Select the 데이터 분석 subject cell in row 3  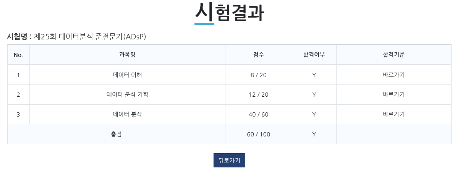pyautogui.click(x=127, y=114)
